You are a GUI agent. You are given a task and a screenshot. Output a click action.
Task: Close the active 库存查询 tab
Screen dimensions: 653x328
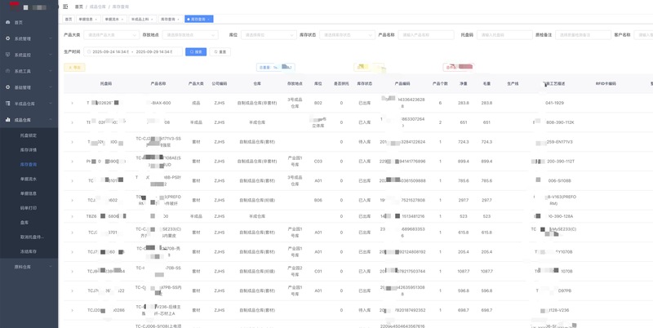(x=211, y=18)
